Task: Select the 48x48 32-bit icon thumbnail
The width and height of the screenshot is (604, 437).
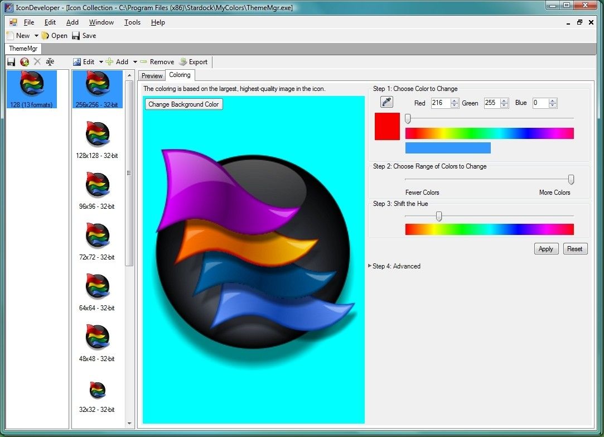Action: pos(98,338)
